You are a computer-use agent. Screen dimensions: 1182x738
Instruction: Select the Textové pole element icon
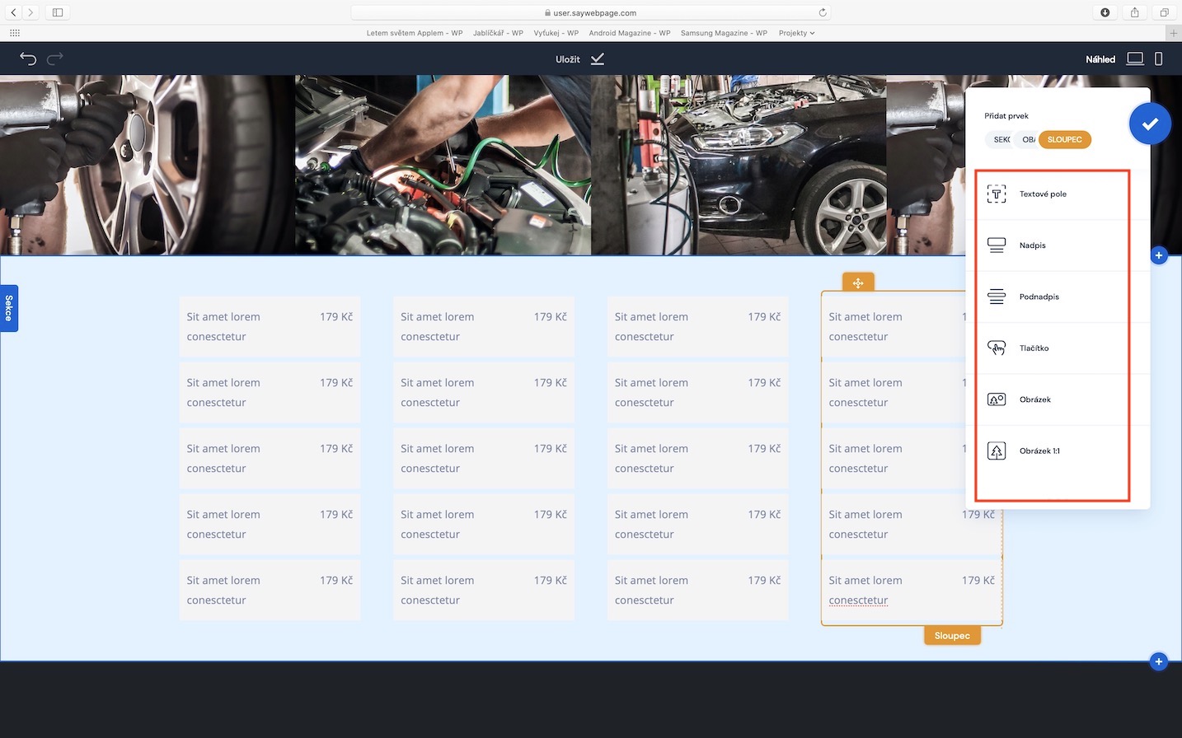[x=997, y=194]
